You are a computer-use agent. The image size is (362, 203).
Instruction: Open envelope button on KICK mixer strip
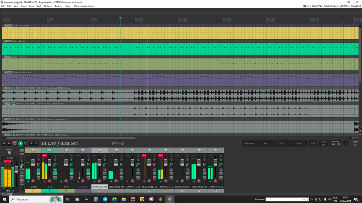(x=71, y=178)
